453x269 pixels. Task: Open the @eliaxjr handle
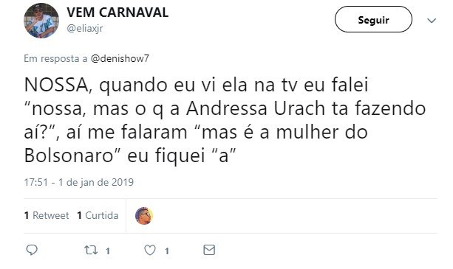pyautogui.click(x=85, y=29)
